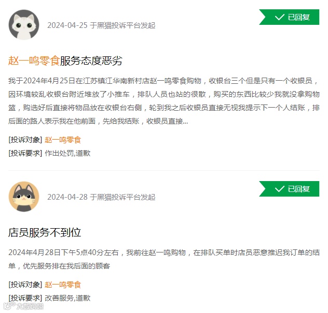This screenshot has width=328, height=313.
Task: Open the first complaint body about 江苏镇江华南新村店
Action: pos(164,101)
